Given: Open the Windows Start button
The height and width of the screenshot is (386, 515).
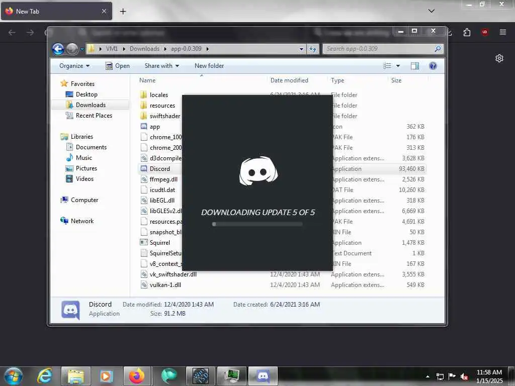Looking at the screenshot, I should [14, 376].
